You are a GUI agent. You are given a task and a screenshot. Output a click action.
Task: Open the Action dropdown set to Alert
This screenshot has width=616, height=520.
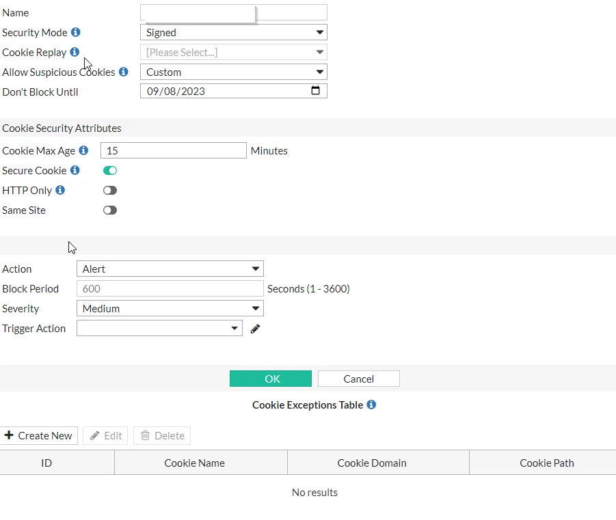click(170, 269)
